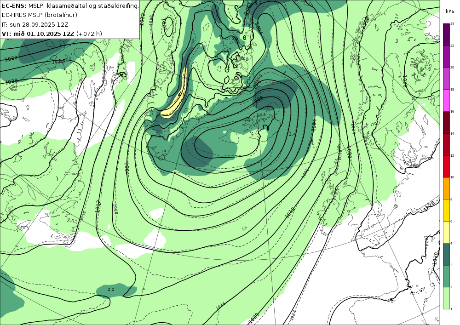The image size is (460, 325).
Task: Click the 'EC-ENS: MSLP, klasameðaltal og staðaldreifing.' title line
Action: (70, 6)
